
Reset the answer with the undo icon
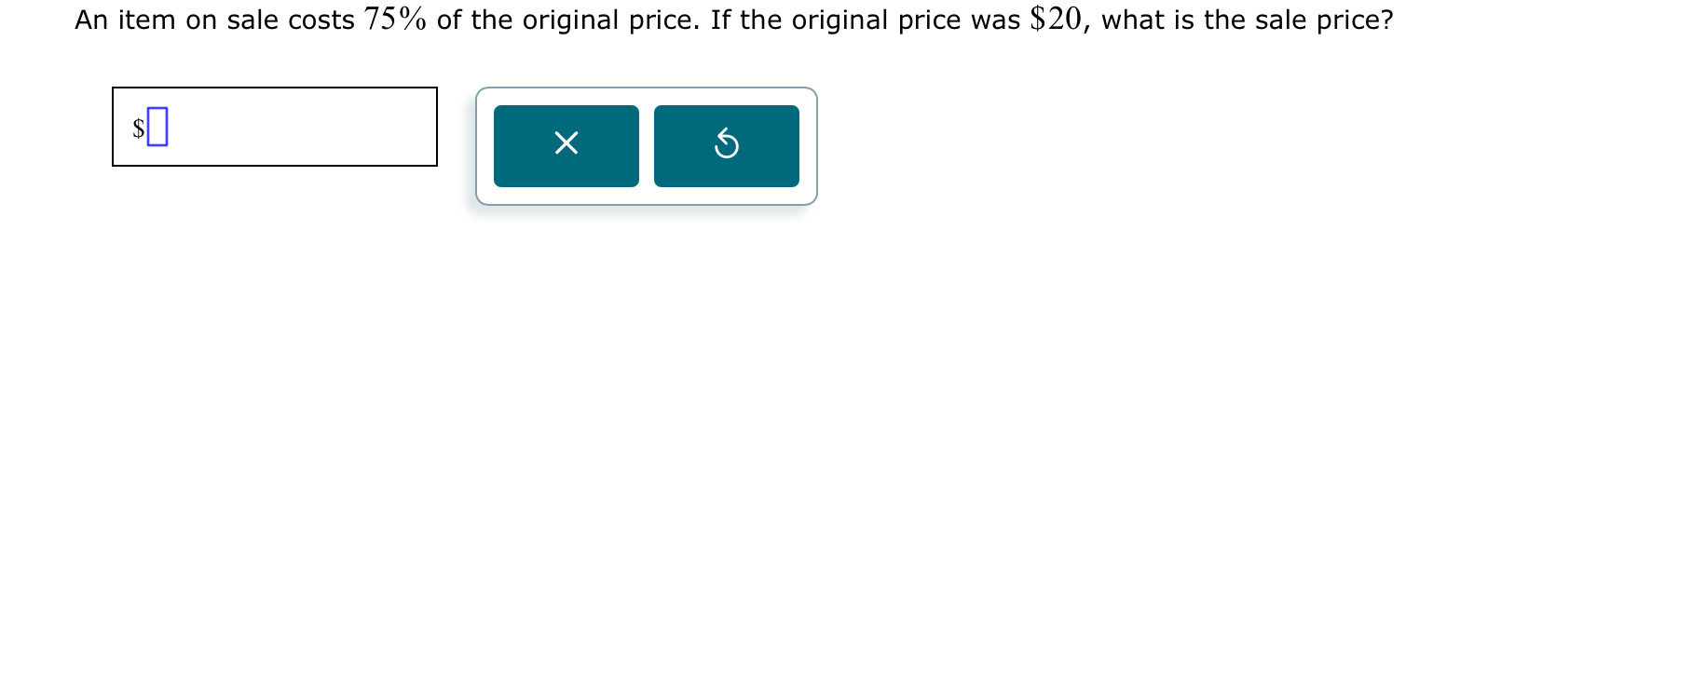click(727, 144)
